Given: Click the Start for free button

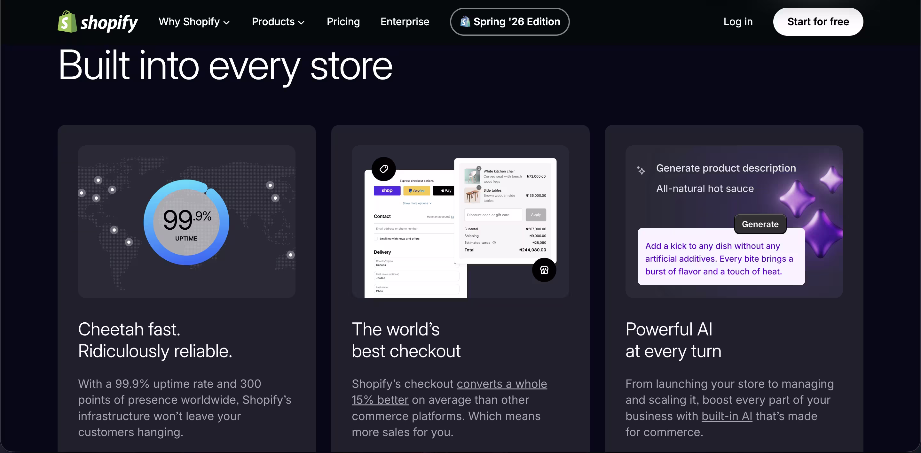Looking at the screenshot, I should (x=818, y=22).
